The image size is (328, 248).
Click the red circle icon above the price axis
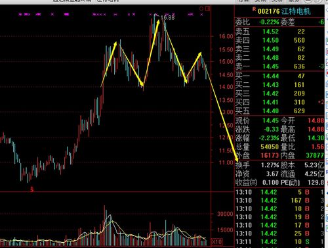click(201, 9)
